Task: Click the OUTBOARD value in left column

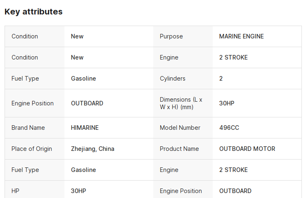Action: pos(87,103)
